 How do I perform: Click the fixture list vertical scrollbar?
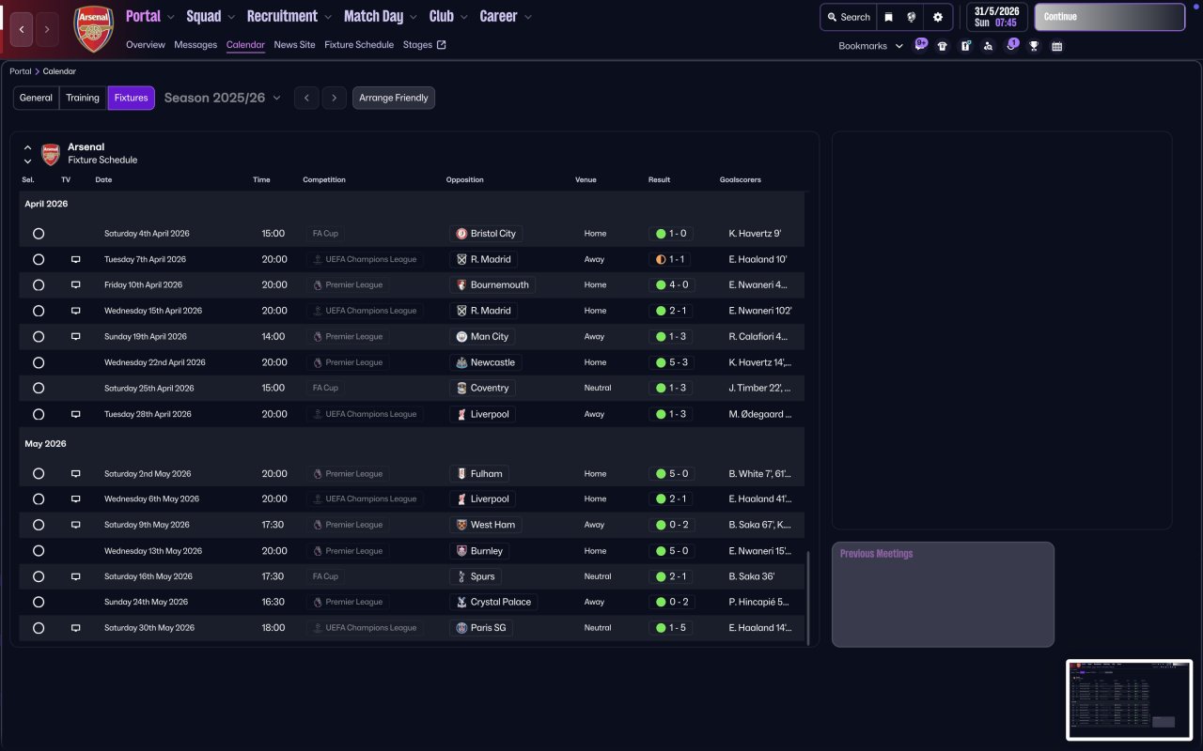pyautogui.click(x=807, y=597)
